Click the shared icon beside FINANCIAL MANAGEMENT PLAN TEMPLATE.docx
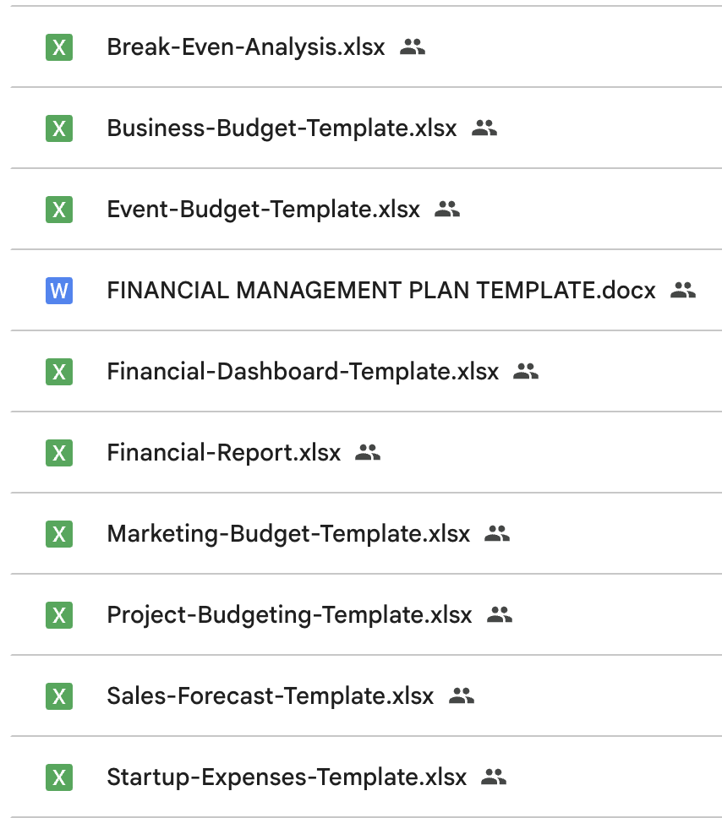 [682, 291]
